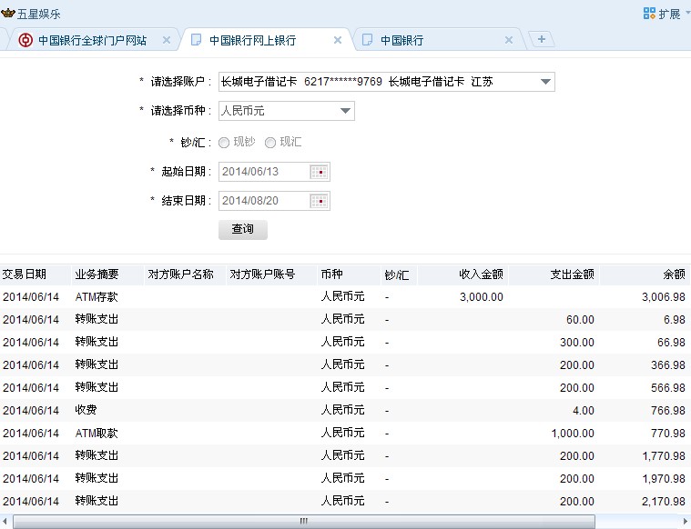Select the 现钞 radio button

(224, 143)
